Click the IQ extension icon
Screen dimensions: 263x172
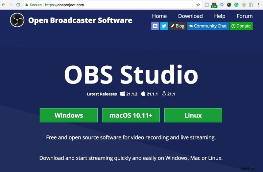click(221, 5)
